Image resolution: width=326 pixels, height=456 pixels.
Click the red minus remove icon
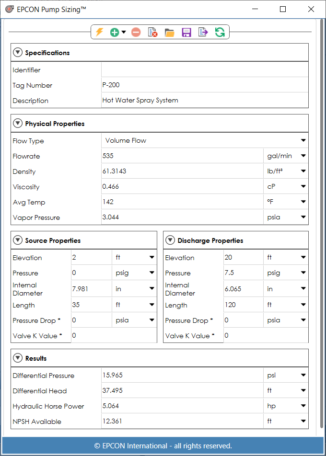[136, 32]
